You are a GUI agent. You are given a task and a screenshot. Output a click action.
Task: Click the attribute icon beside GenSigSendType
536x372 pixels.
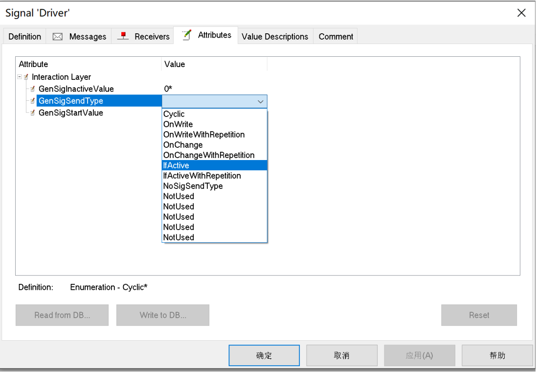click(32, 101)
